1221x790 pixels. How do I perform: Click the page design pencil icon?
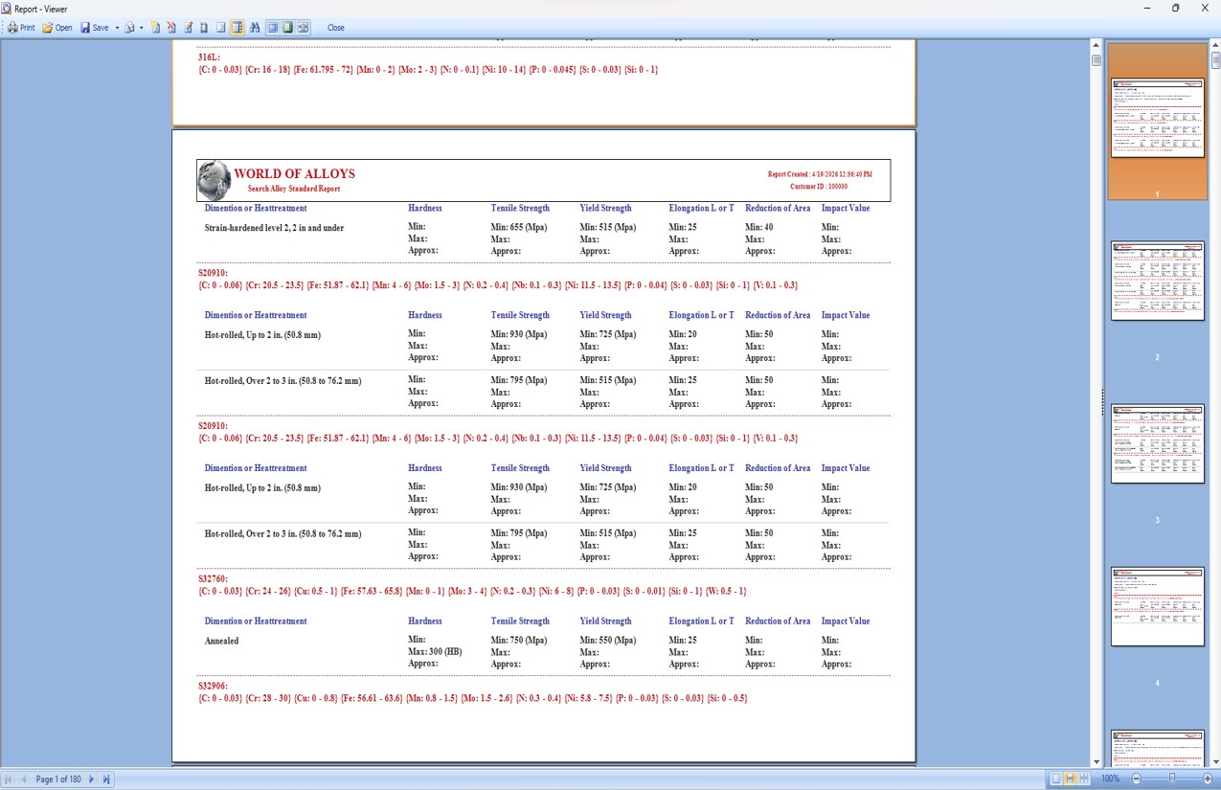click(188, 28)
